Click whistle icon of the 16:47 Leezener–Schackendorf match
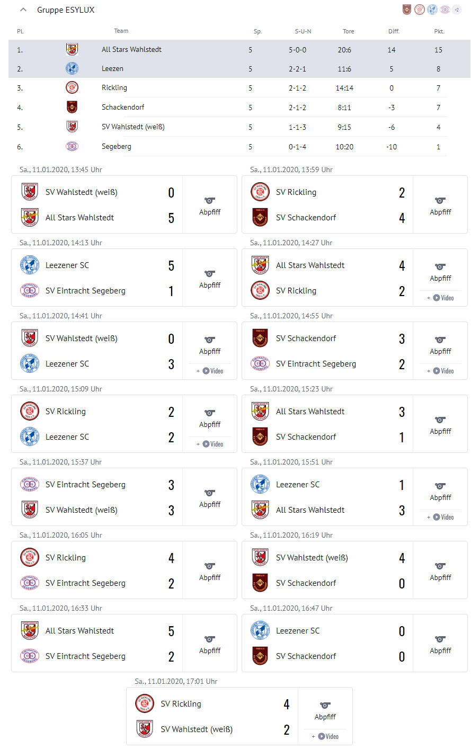 (x=440, y=639)
